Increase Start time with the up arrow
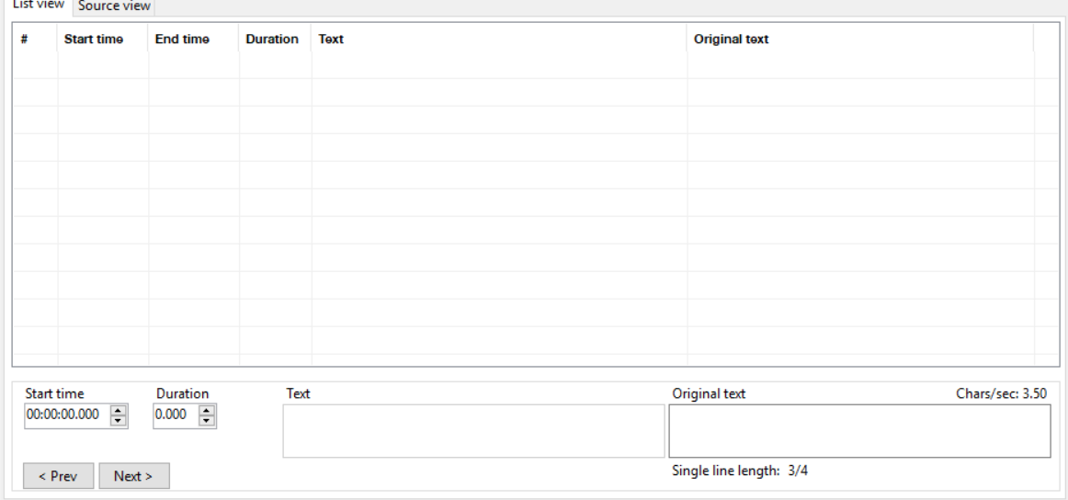The height and width of the screenshot is (500, 1068). coord(118,411)
